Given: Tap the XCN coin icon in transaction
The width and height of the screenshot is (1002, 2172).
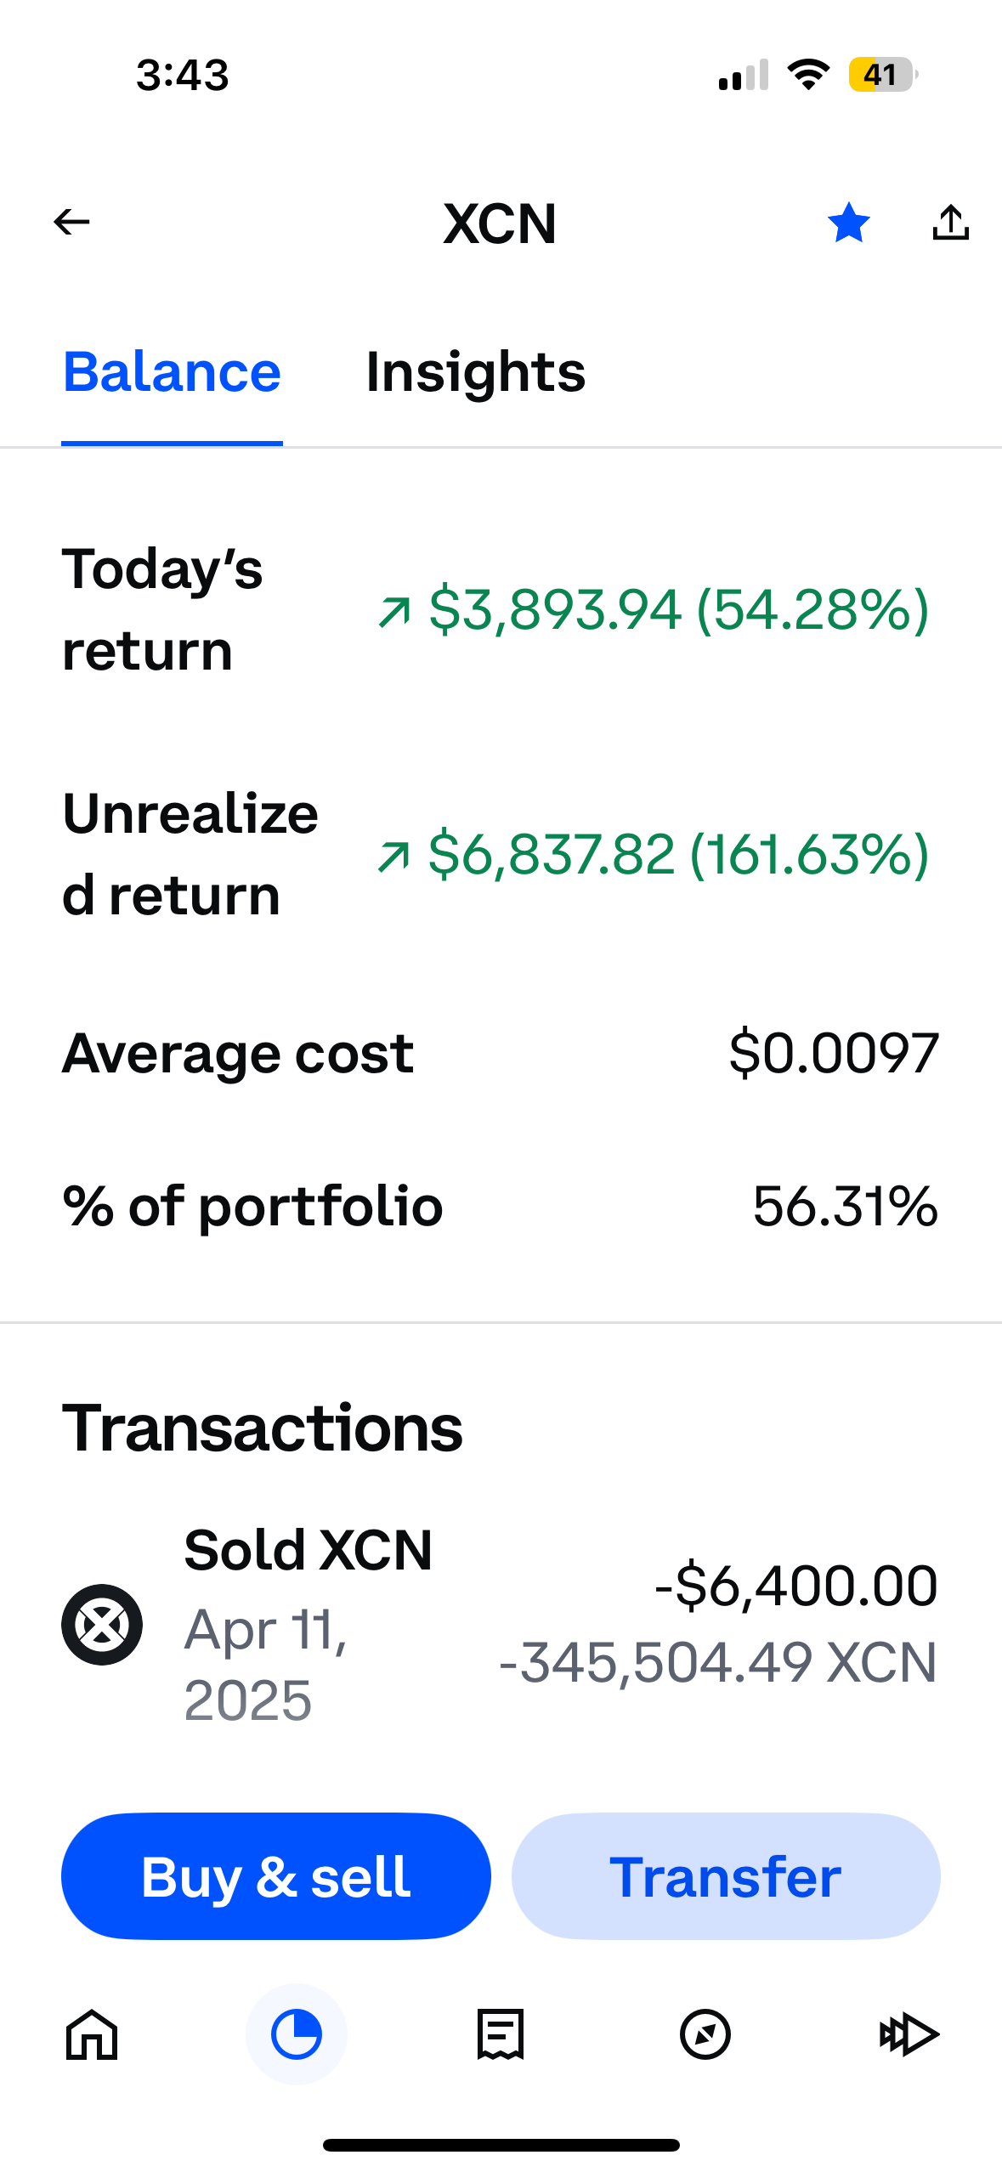Looking at the screenshot, I should click(102, 1624).
